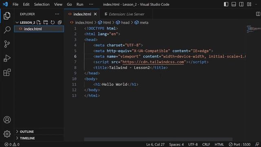
Task: Open the Search view icon
Action: click(x=7, y=30)
